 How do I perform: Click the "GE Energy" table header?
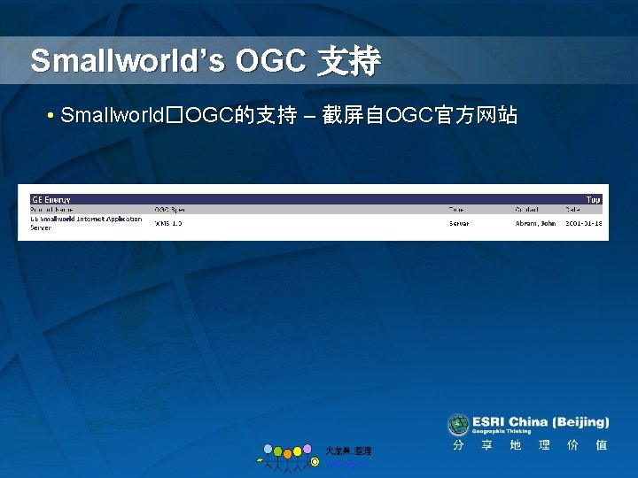51,199
